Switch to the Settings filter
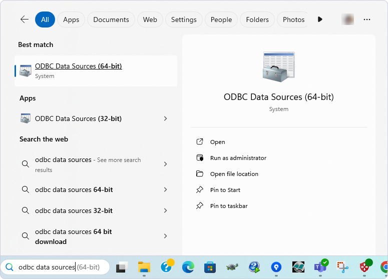388x279 pixels. 184,19
